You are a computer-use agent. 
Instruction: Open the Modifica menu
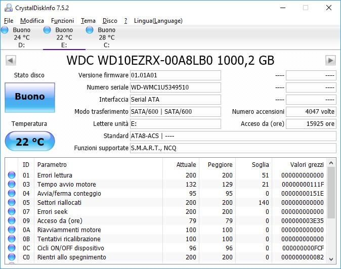(x=32, y=21)
